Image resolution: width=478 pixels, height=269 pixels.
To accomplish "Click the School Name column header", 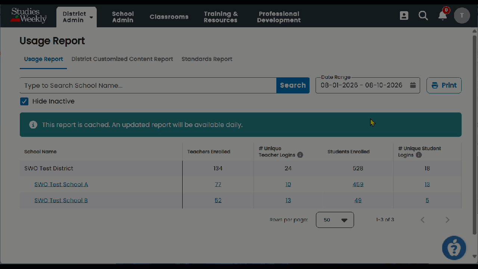I will tap(40, 152).
